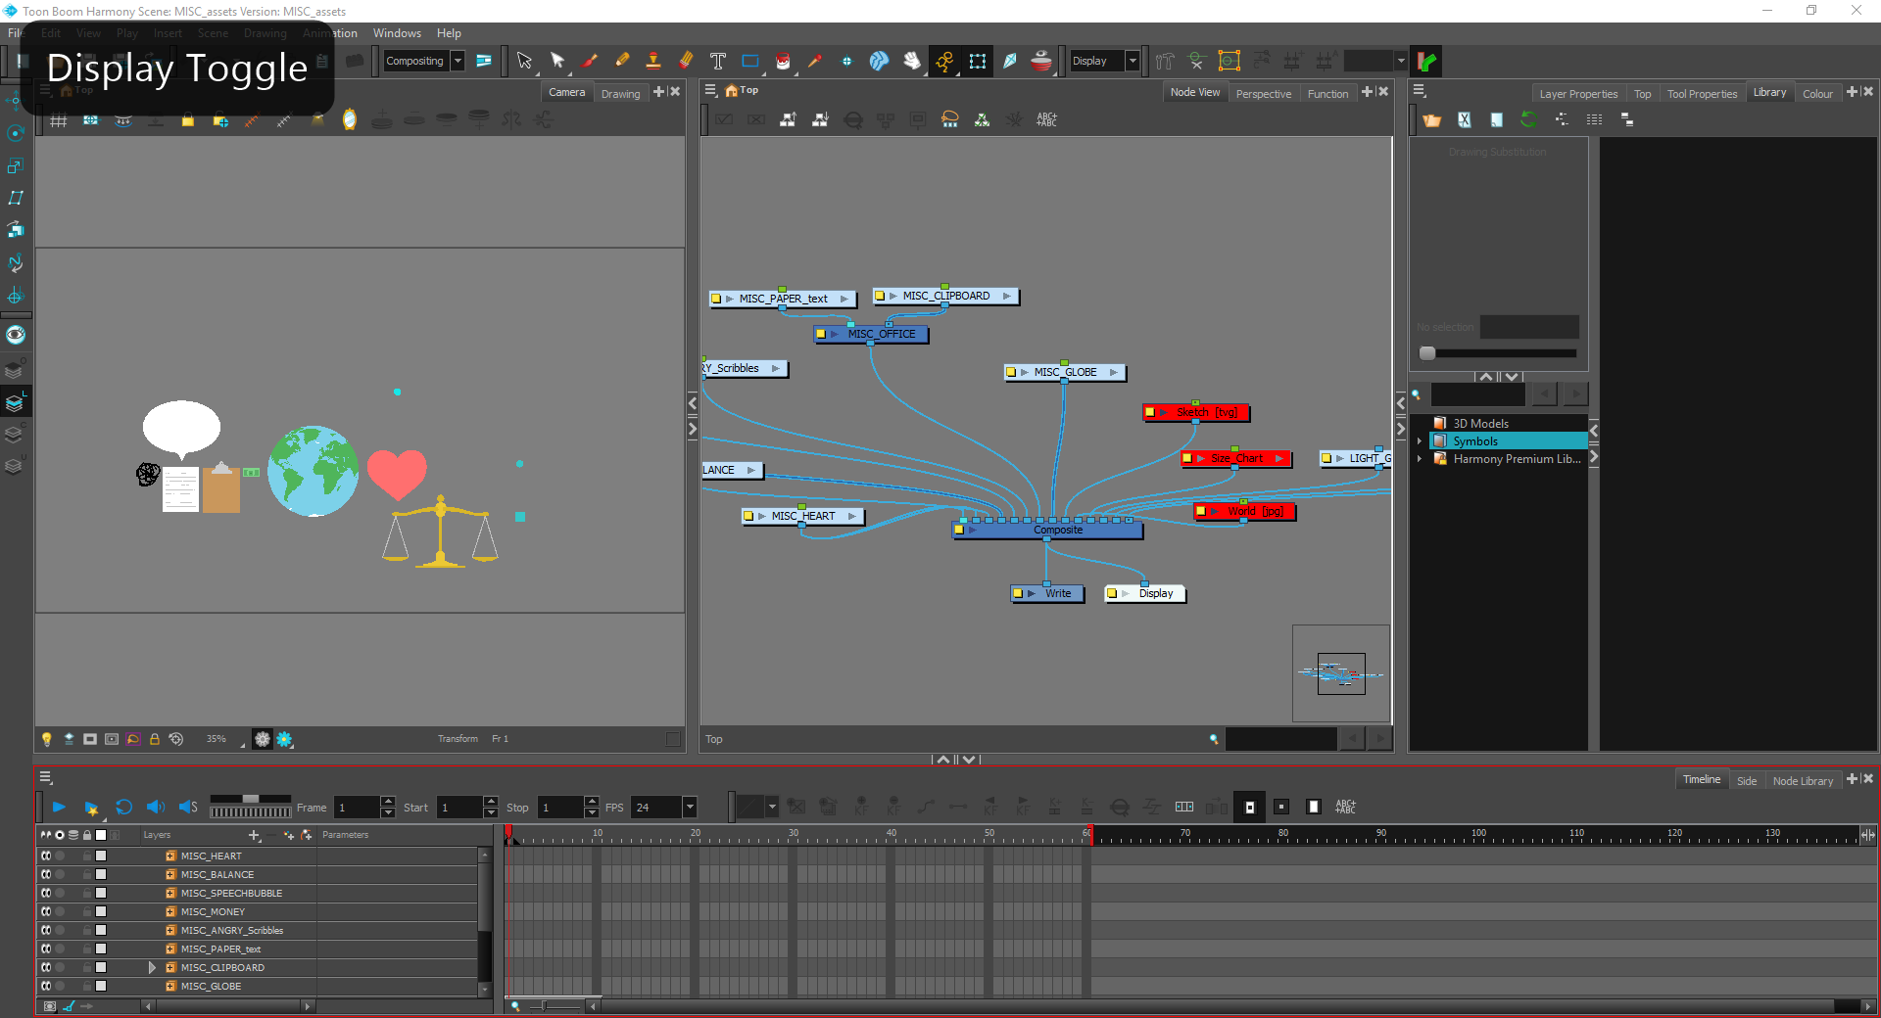Select the Display node
This screenshot has width=1881, height=1018.
click(1146, 593)
